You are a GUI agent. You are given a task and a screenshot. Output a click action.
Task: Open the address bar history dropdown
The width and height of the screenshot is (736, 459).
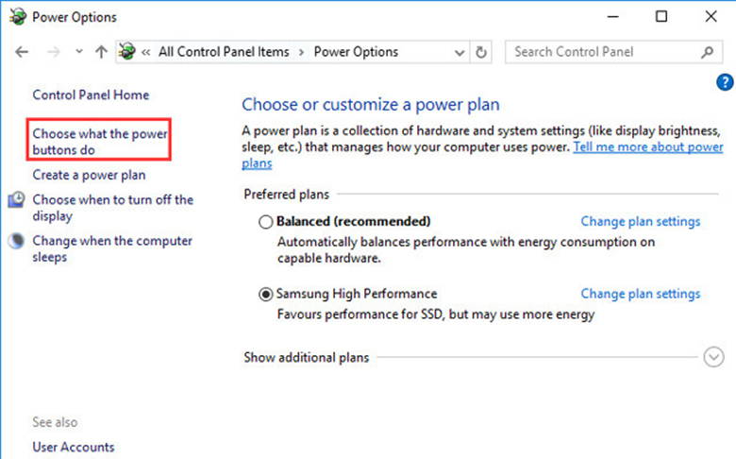460,53
